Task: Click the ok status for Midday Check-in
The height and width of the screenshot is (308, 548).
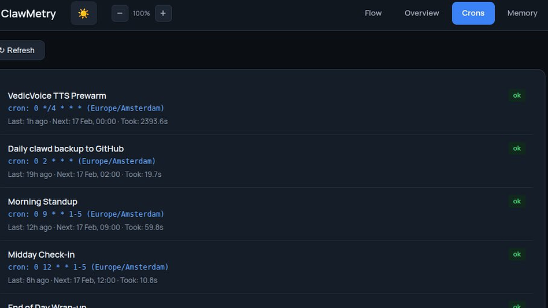Action: 517,254
